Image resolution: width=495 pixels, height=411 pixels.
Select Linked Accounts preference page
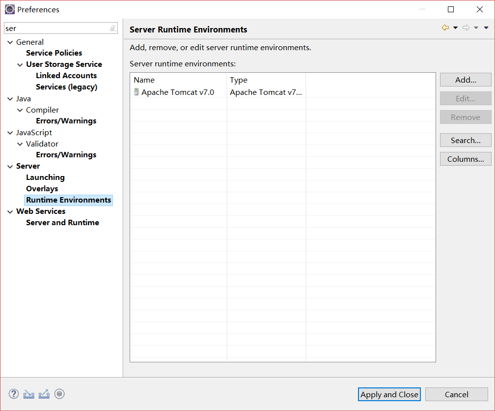[x=66, y=76]
